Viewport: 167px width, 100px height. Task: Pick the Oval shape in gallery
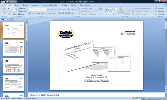(111, 9)
